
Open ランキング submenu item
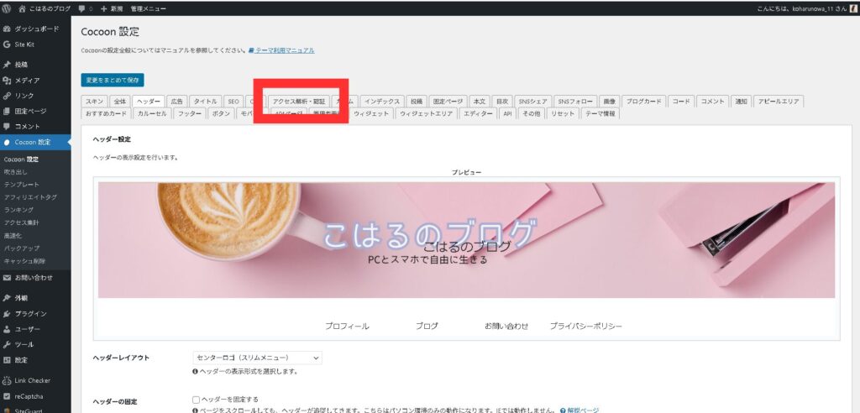[x=18, y=210]
